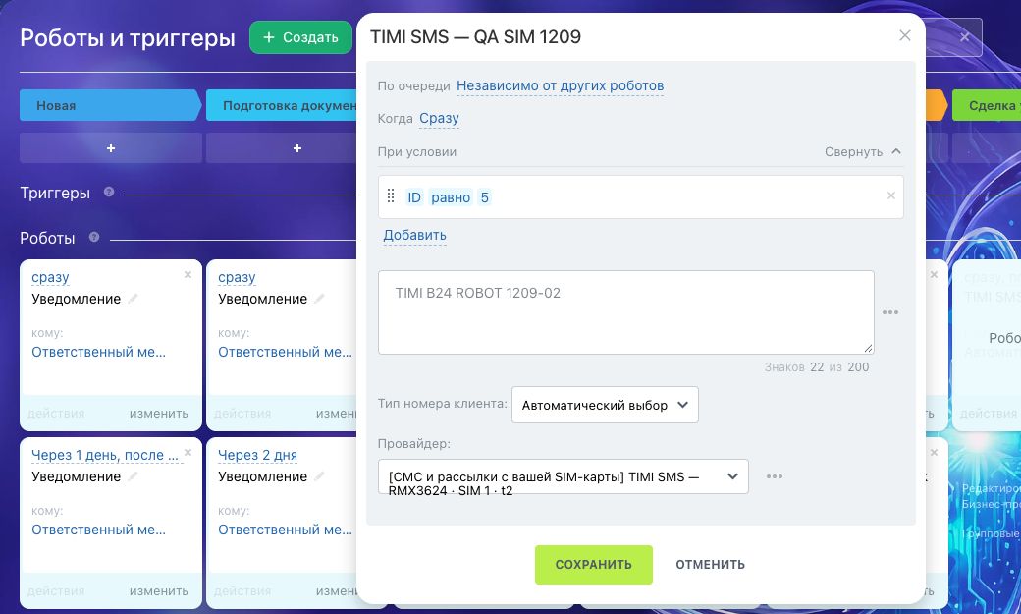Image resolution: width=1021 pixels, height=614 pixels.
Task: Select the Новая stage tab
Action: pos(109,105)
